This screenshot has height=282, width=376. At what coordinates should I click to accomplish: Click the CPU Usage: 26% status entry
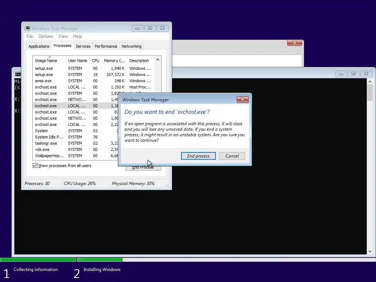[80, 184]
